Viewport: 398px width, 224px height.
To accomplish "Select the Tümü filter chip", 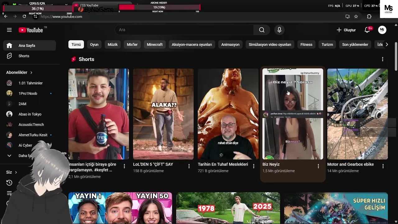I will [76, 44].
